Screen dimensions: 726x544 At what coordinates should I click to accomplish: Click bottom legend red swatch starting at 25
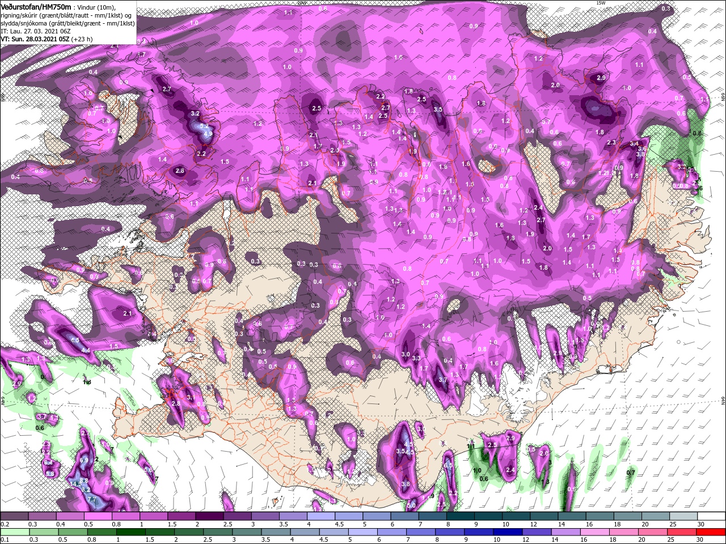[x=682, y=532]
